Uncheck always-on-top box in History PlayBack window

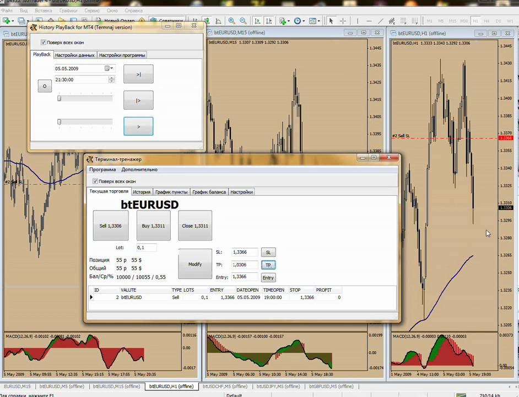(44, 42)
